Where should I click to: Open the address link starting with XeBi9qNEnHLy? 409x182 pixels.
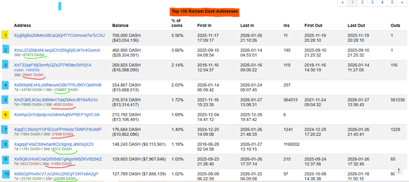[58, 85]
